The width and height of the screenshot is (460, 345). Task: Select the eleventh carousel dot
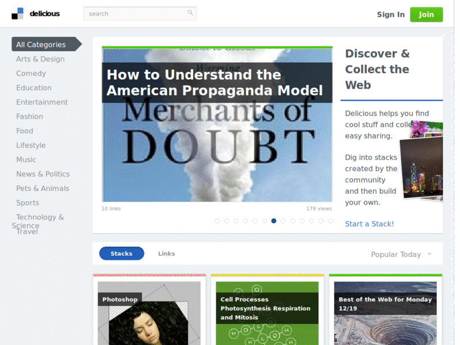click(x=312, y=221)
